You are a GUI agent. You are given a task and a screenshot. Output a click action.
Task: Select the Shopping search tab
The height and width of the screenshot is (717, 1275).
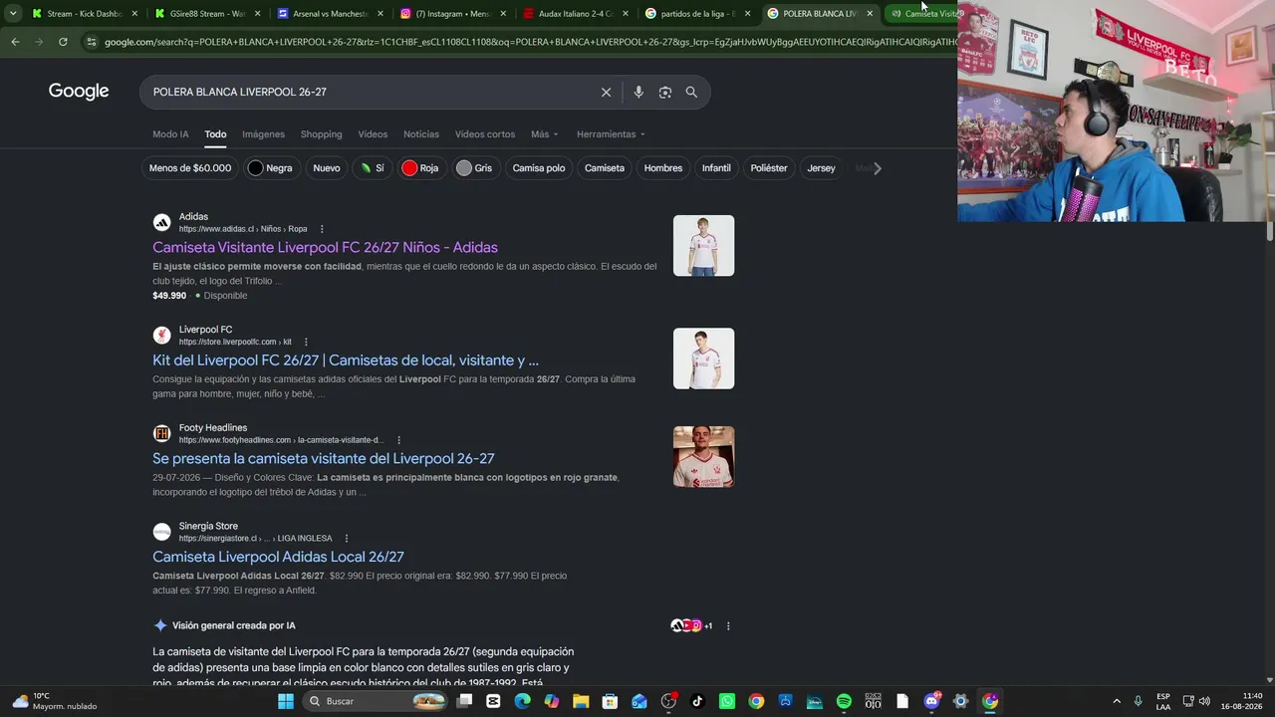click(321, 134)
